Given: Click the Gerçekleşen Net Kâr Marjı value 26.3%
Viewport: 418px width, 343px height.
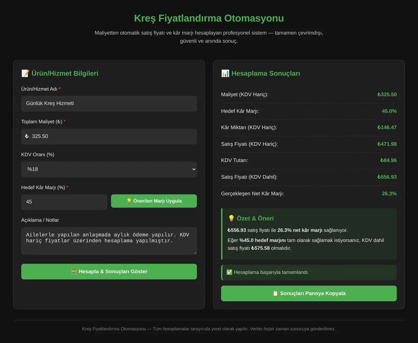Looking at the screenshot, I should click(389, 193).
